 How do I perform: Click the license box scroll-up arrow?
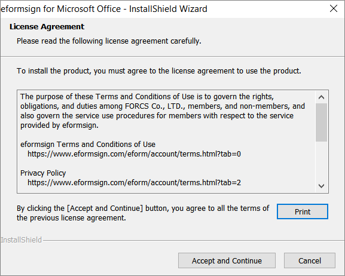tap(321, 97)
